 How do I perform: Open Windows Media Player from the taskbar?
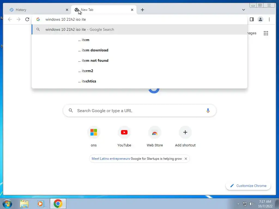[41, 204]
